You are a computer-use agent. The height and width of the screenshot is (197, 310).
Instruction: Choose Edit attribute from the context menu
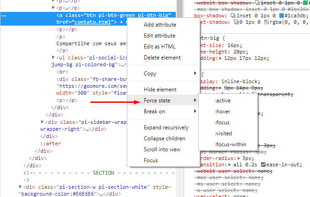click(x=163, y=36)
